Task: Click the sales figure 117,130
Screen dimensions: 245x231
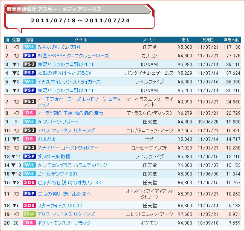Action: pyautogui.click(x=232, y=47)
